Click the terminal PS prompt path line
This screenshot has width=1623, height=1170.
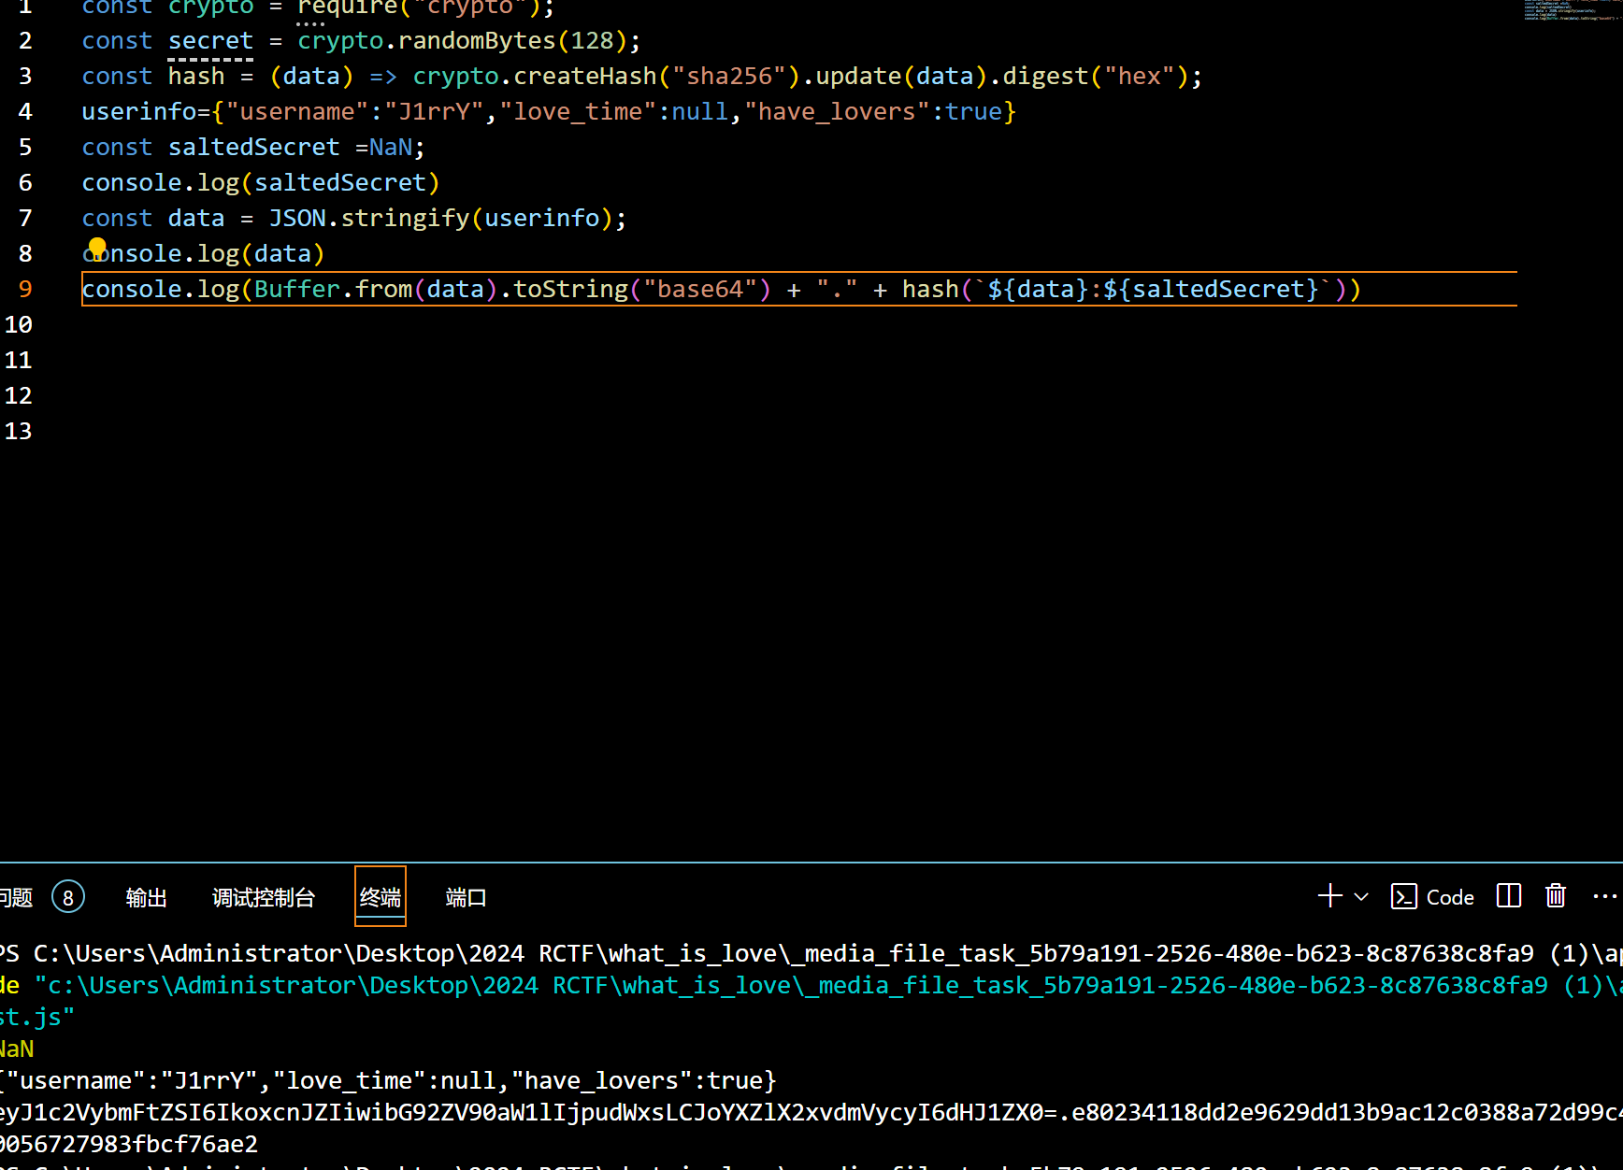811,953
